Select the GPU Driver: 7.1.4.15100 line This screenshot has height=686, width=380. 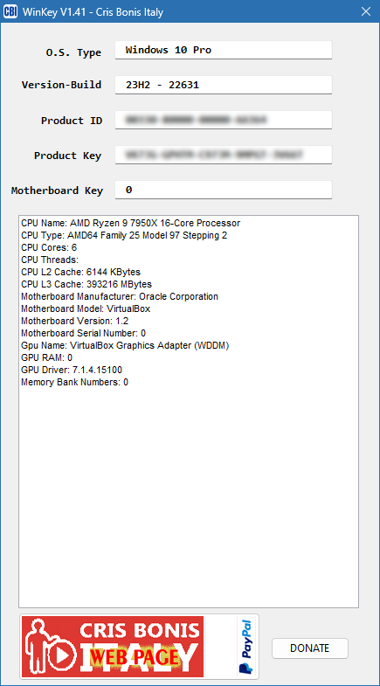[72, 371]
